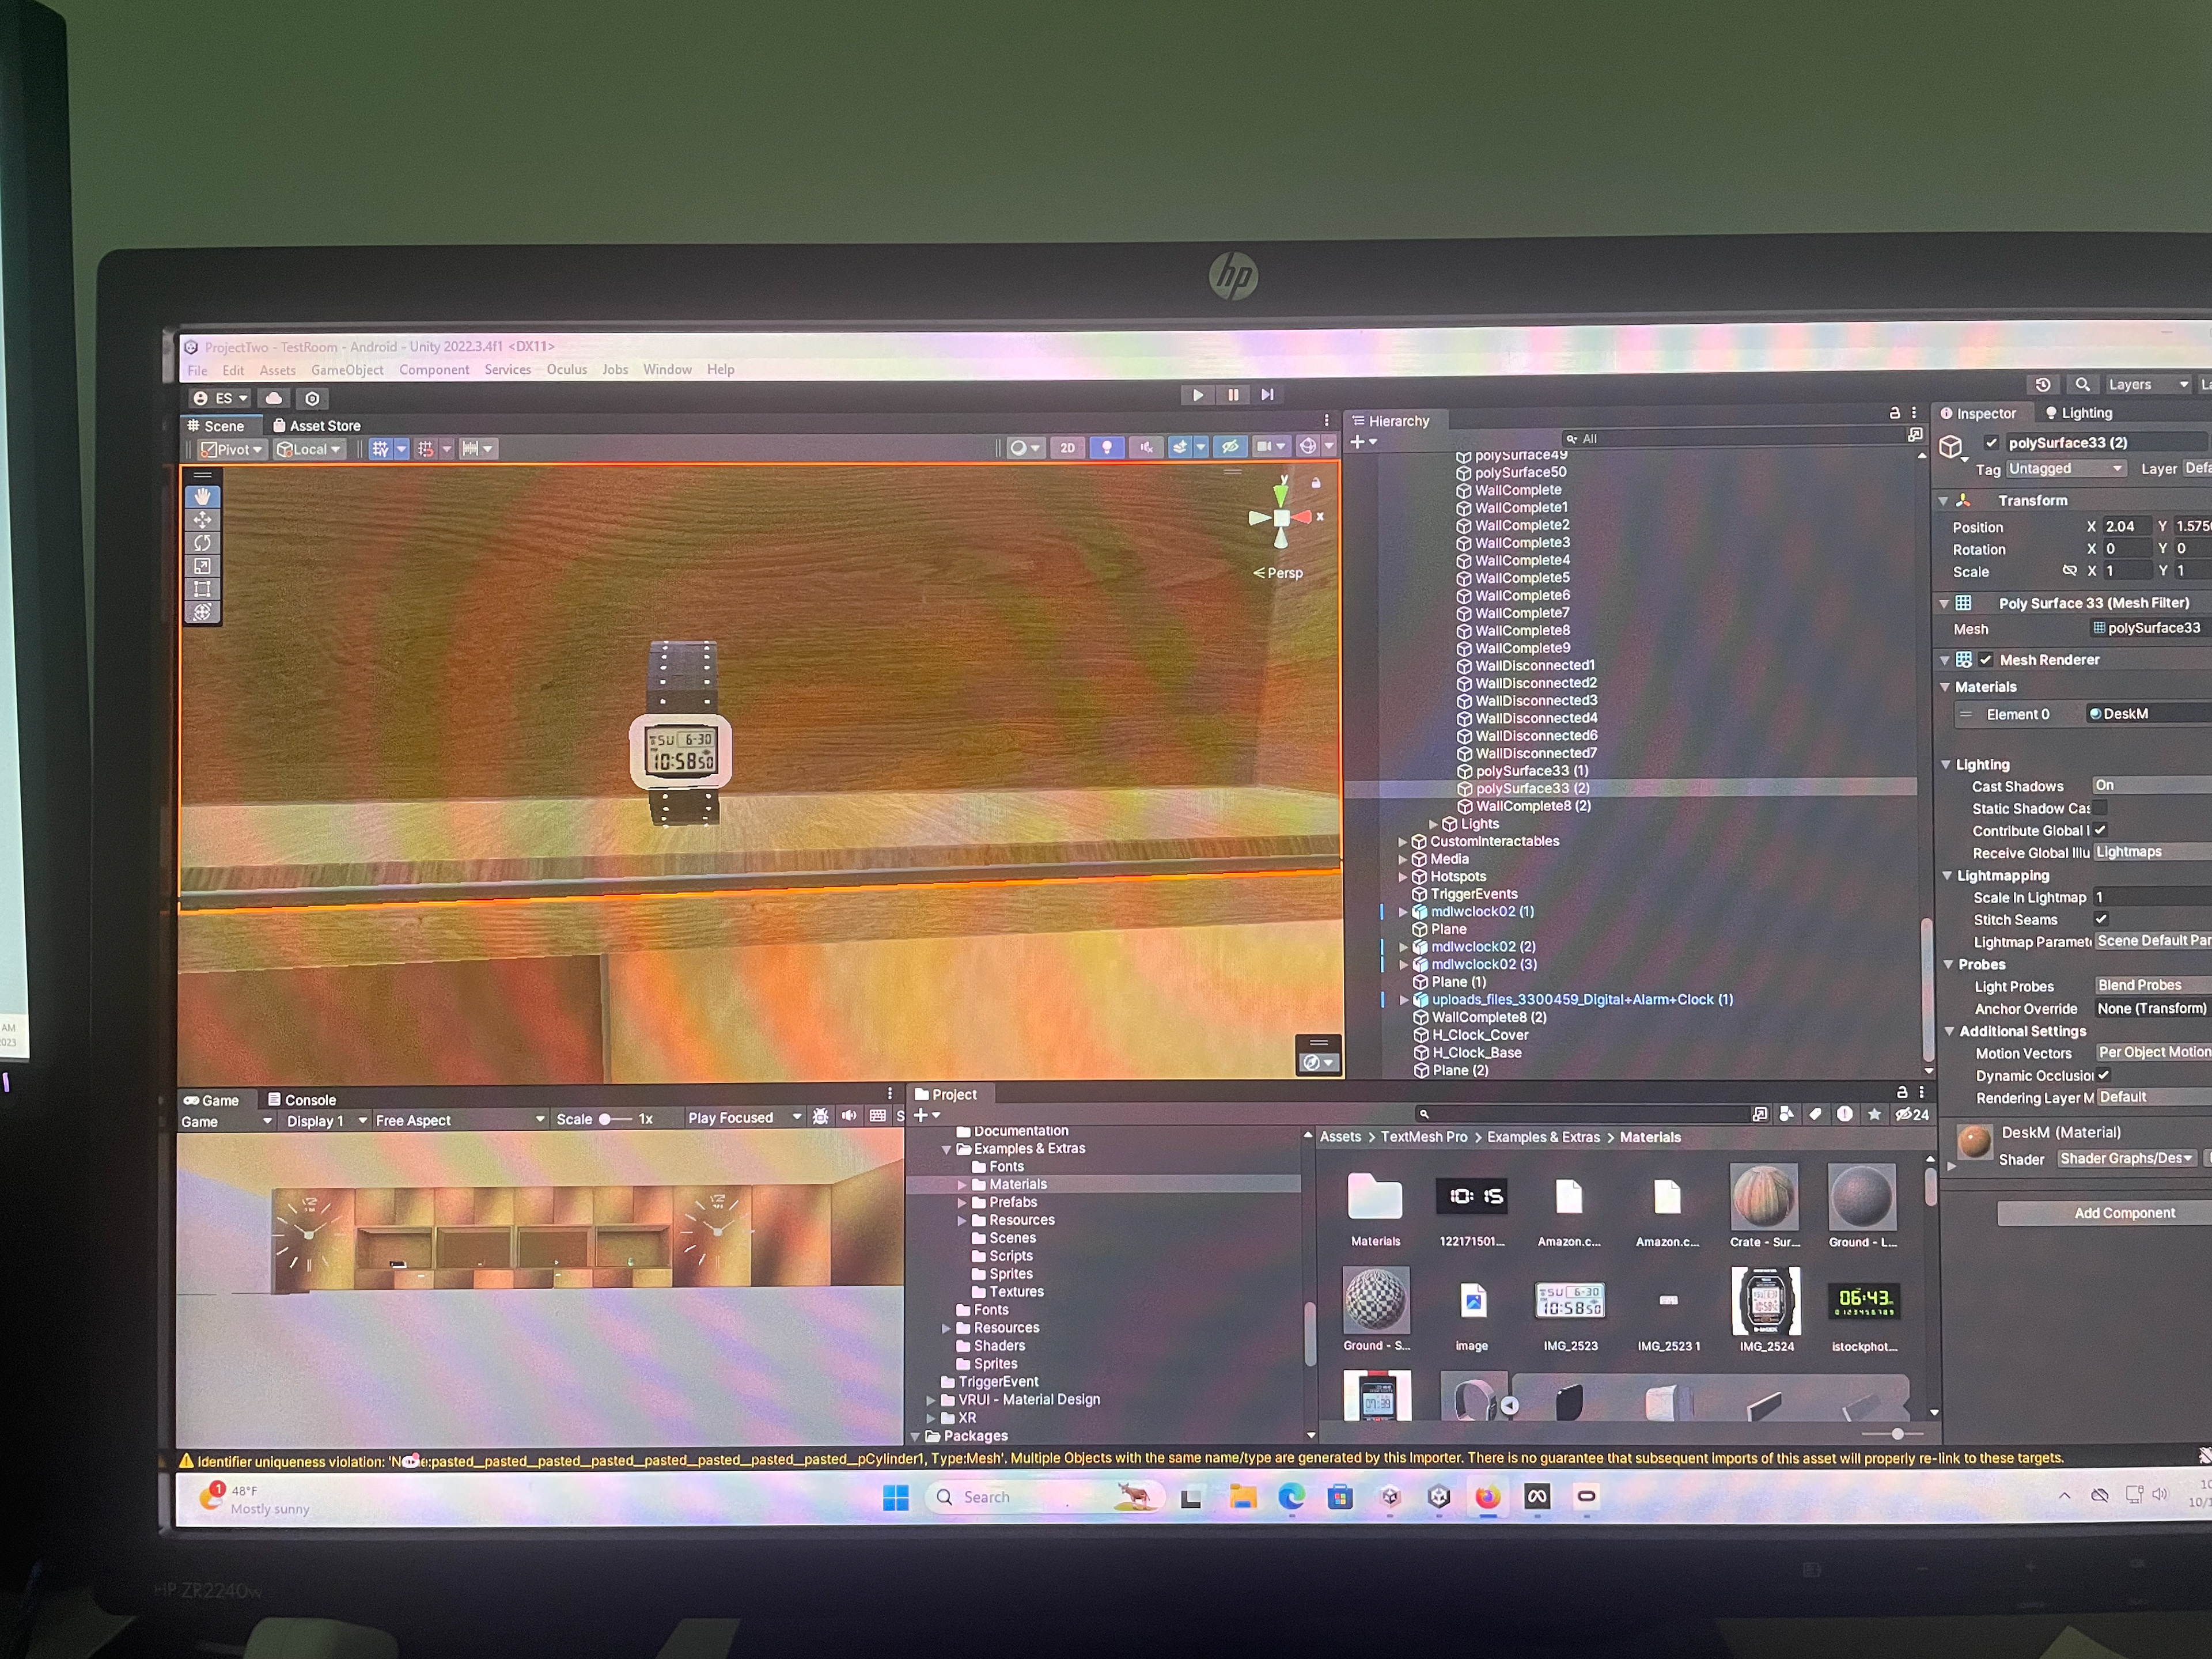Screen dimensions: 2212x1659
Task: Toggle Static Shadow Caster checkbox
Action: 2100,808
